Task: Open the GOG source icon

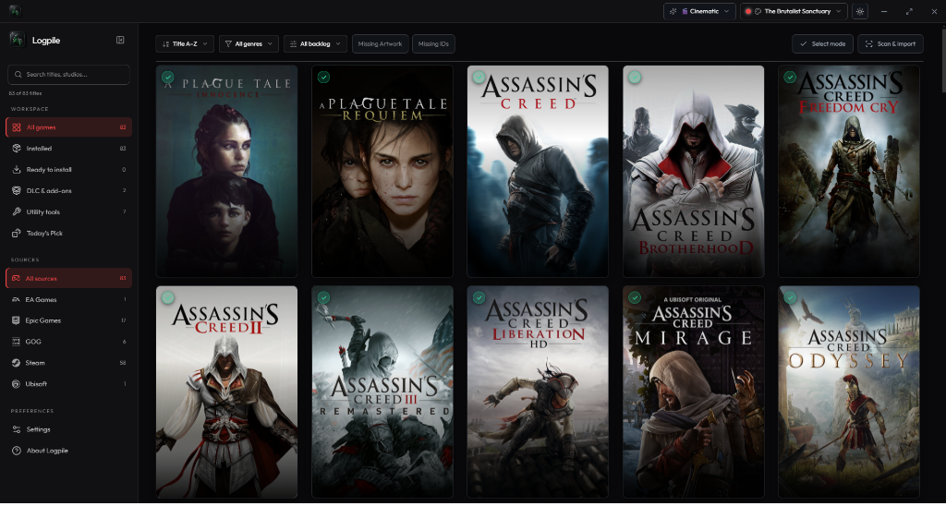Action: pyautogui.click(x=17, y=342)
